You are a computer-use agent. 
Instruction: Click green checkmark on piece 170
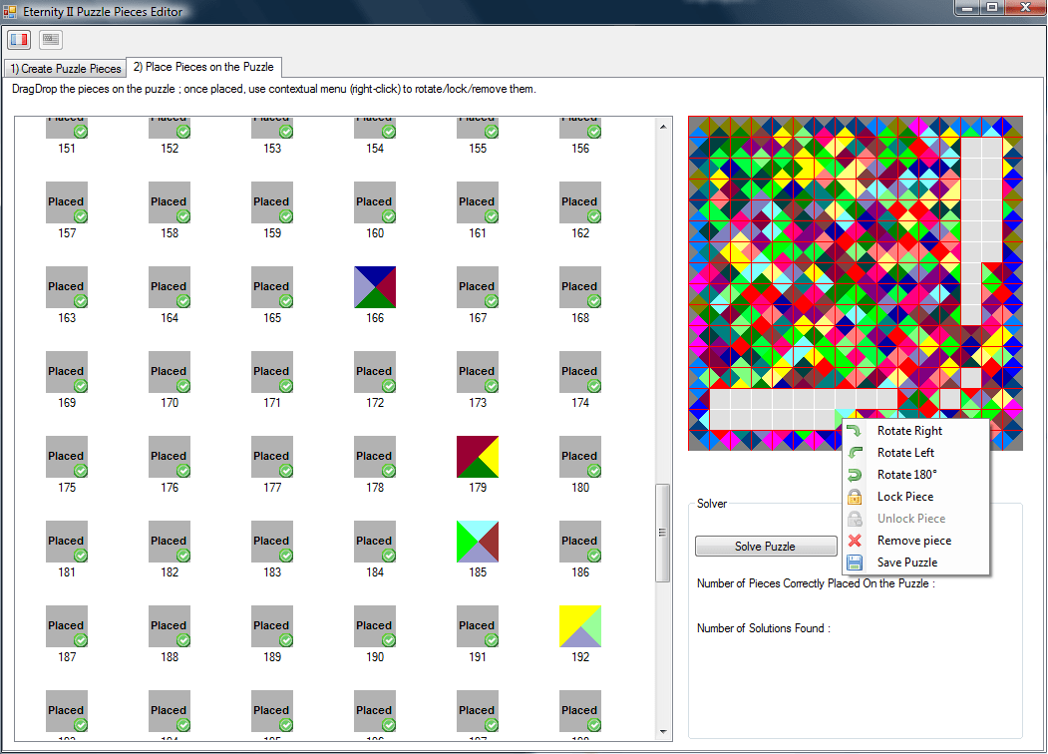point(183,386)
